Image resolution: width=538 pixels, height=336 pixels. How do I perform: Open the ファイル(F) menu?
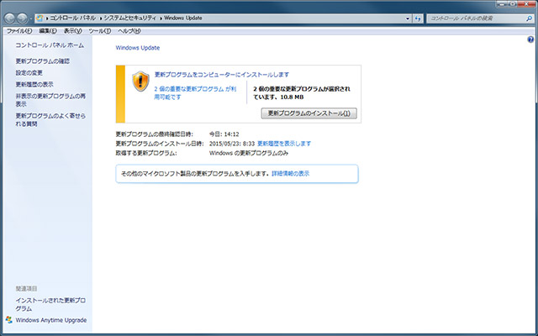pyautogui.click(x=18, y=31)
